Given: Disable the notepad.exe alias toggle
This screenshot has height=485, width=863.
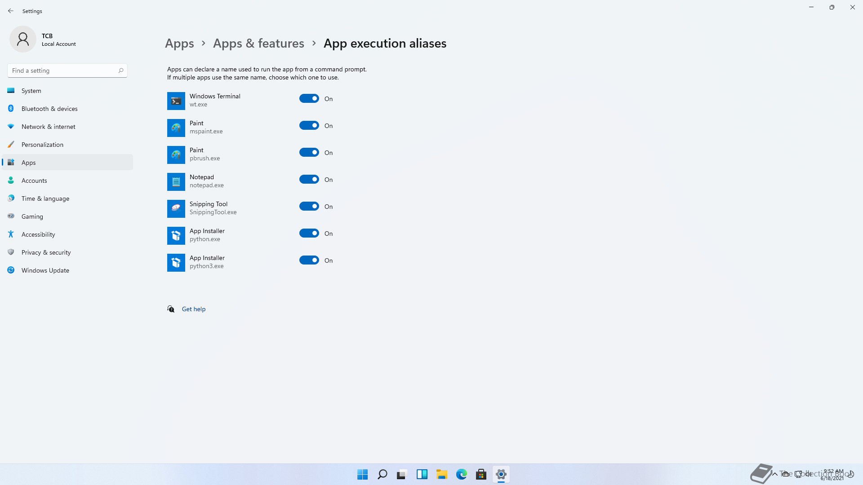Looking at the screenshot, I should pyautogui.click(x=309, y=179).
